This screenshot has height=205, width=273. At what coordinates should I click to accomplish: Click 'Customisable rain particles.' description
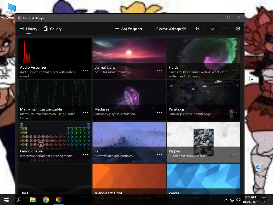pos(114,156)
